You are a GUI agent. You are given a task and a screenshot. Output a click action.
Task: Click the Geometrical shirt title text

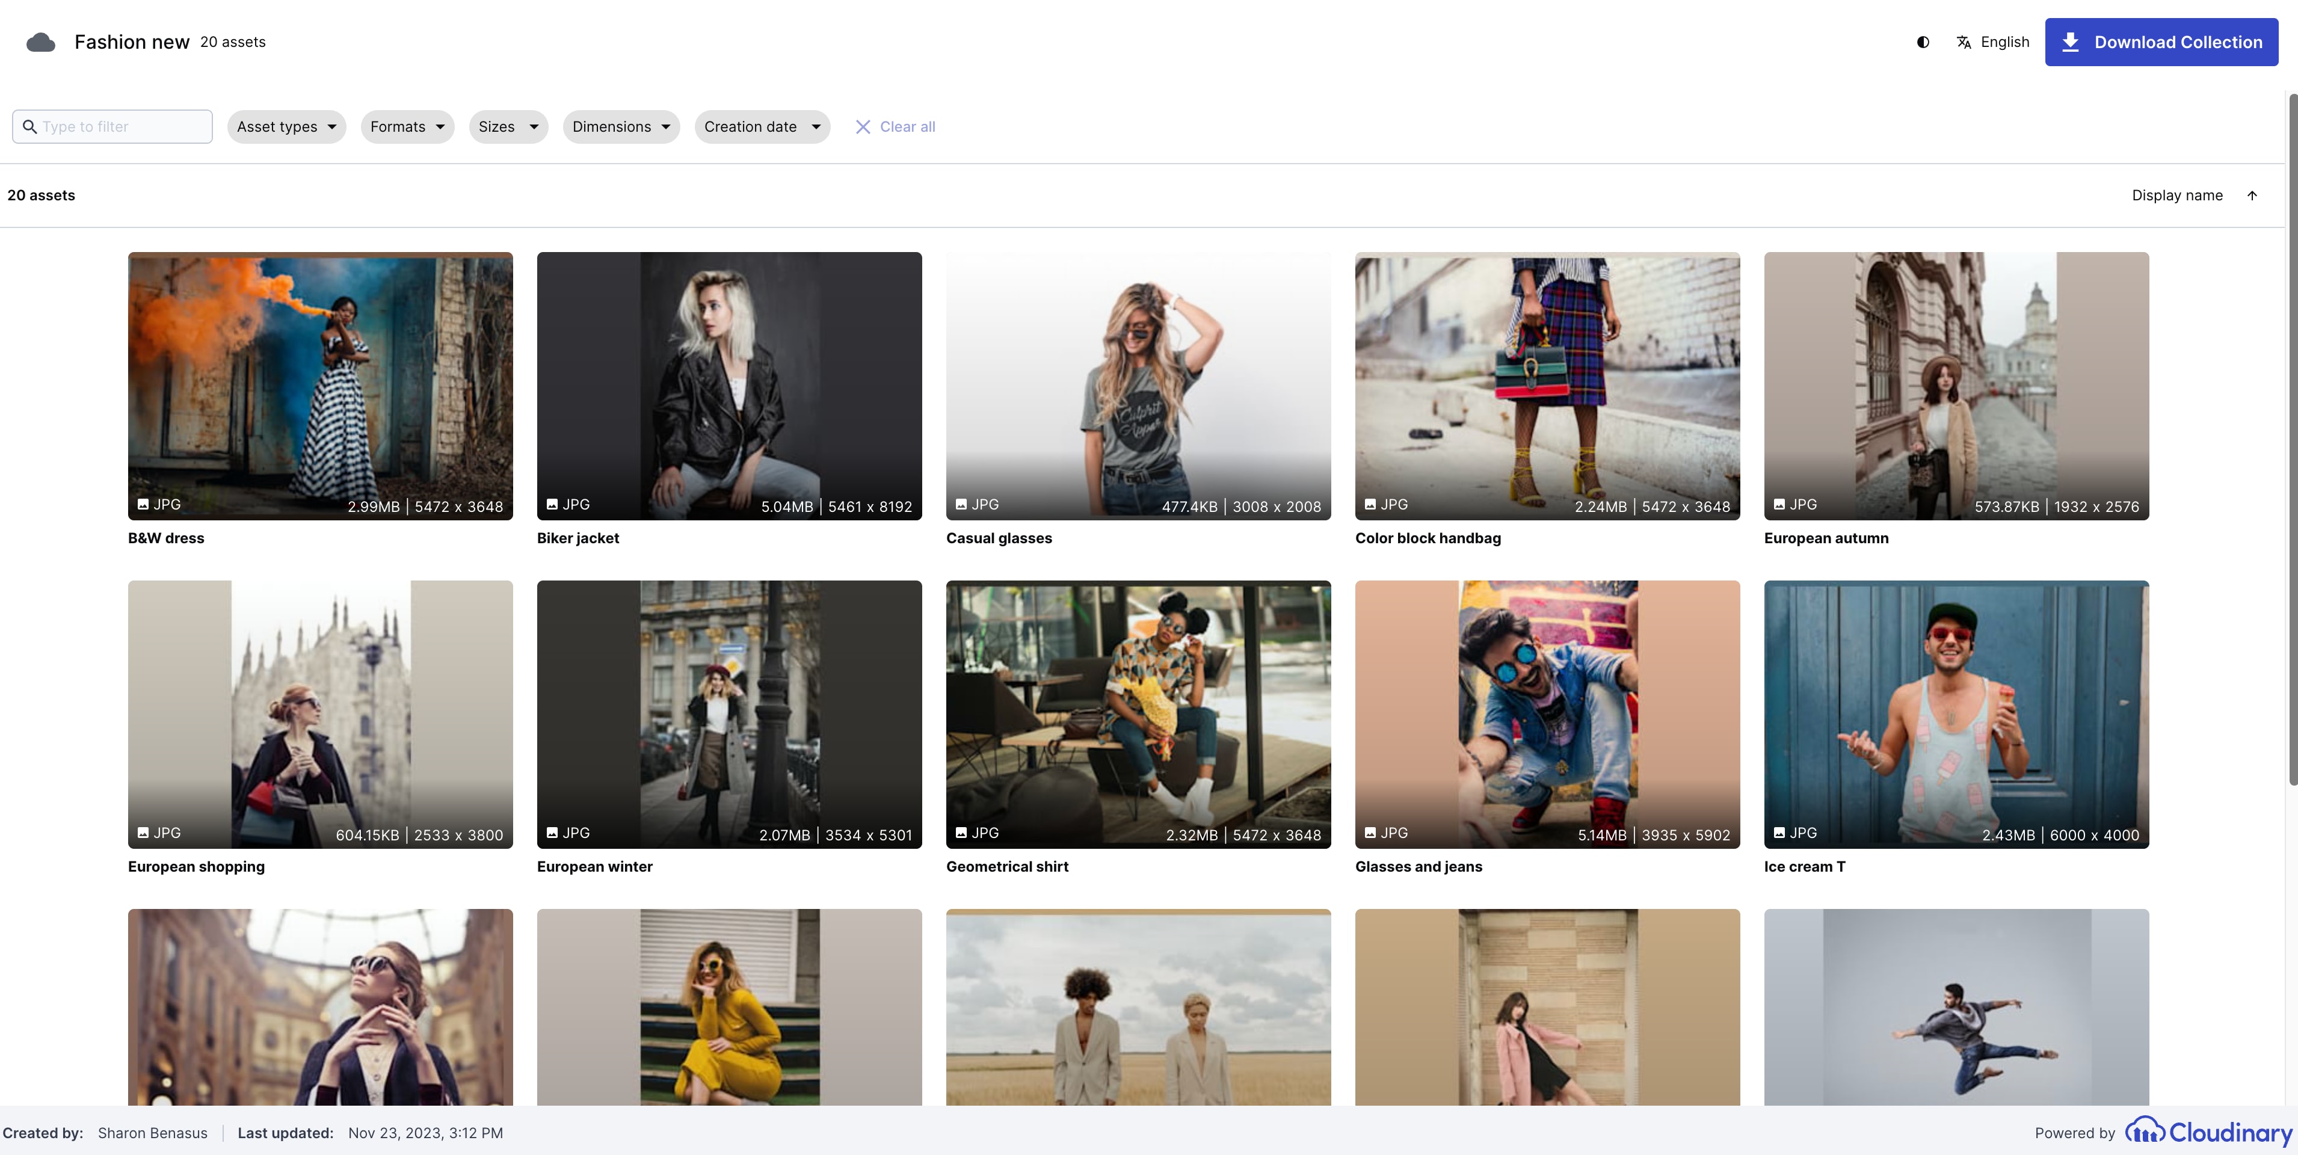pos(1007,866)
